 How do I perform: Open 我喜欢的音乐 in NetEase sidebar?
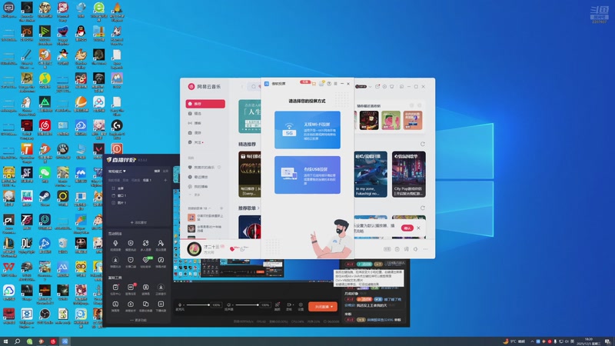coord(205,167)
